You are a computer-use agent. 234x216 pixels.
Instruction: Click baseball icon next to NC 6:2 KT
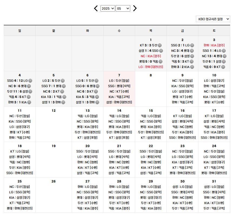click(62, 92)
